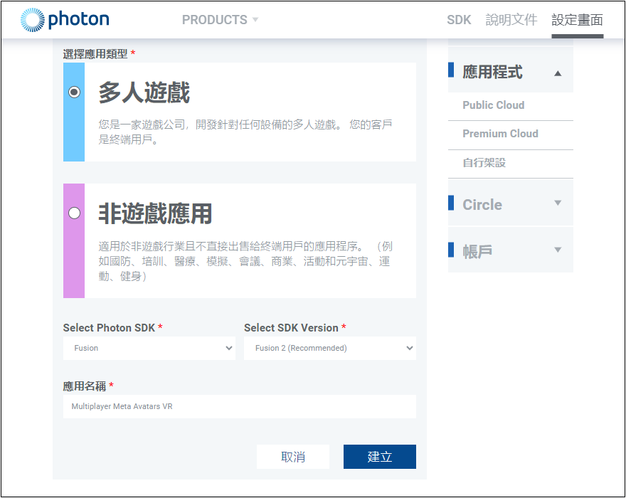
Task: Open the PRODUCTS dropdown menu
Action: click(x=220, y=20)
